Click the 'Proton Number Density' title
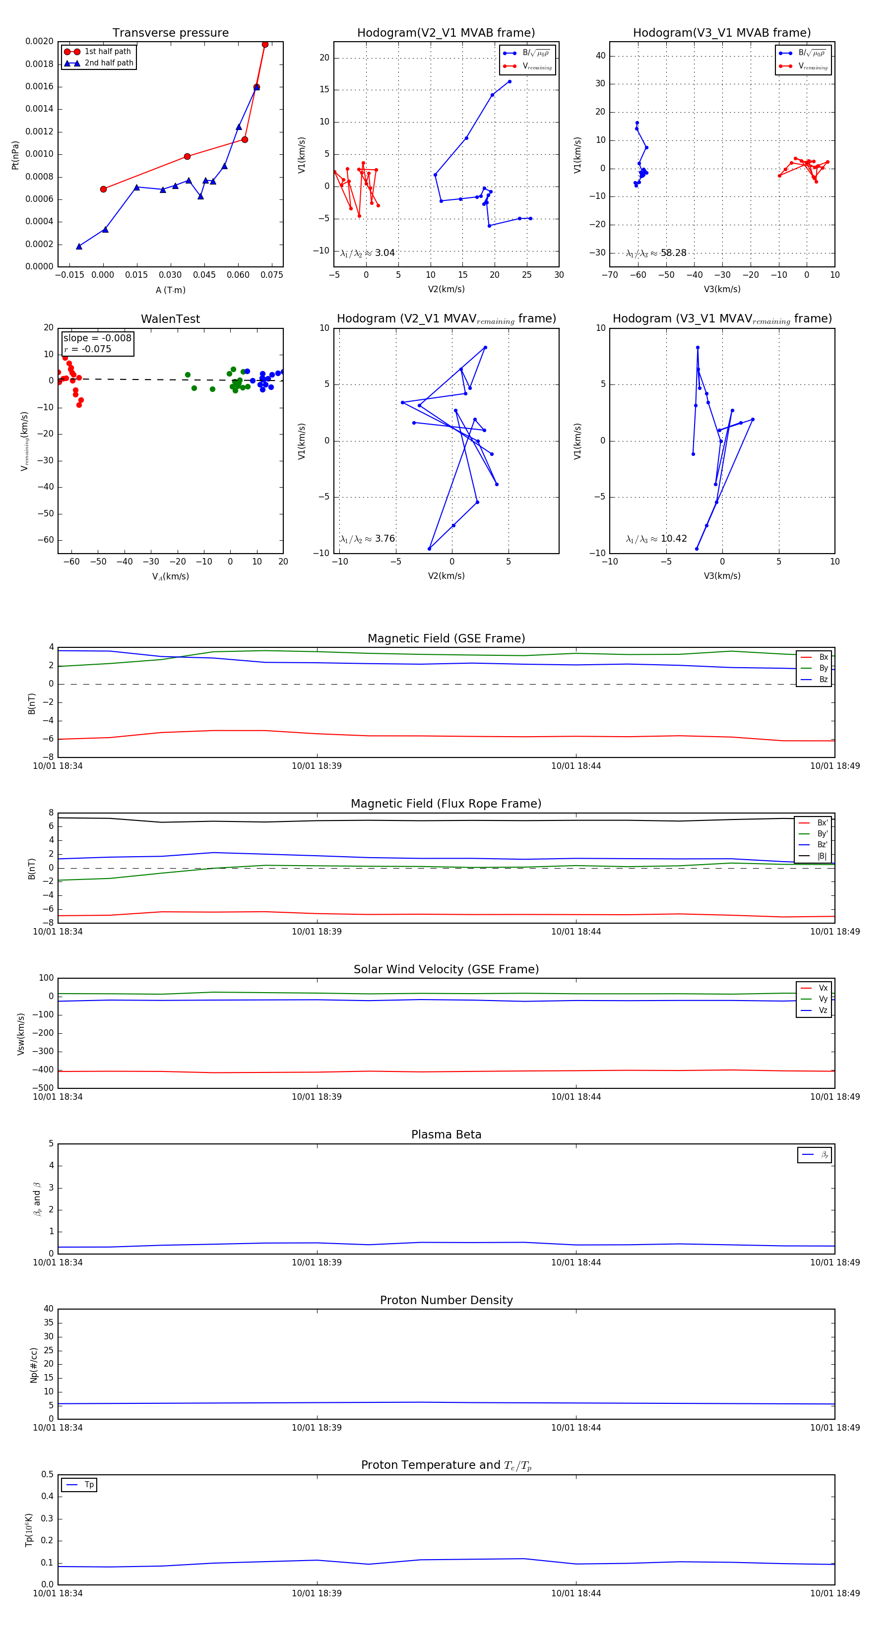 click(446, 1300)
